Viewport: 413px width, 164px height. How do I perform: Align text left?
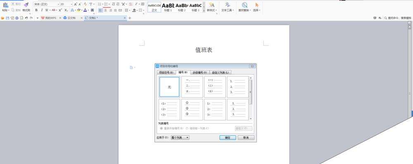click(100, 10)
